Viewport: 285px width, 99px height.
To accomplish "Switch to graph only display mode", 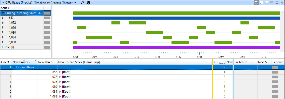I will click(x=262, y=3).
